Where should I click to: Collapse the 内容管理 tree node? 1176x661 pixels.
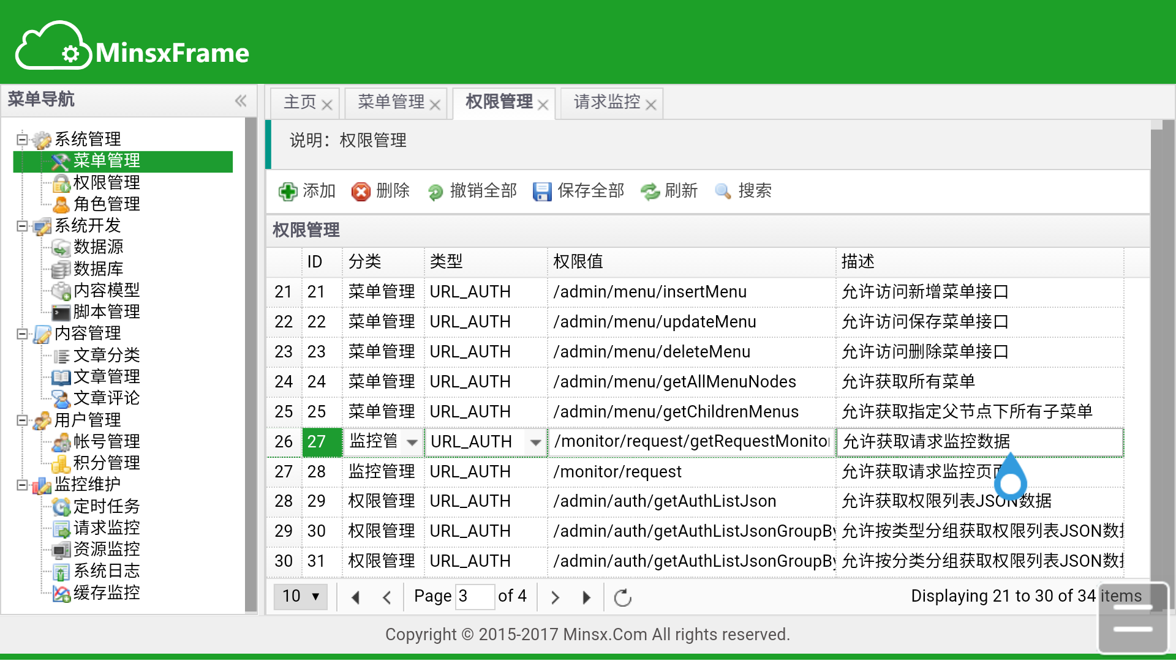tap(22, 334)
